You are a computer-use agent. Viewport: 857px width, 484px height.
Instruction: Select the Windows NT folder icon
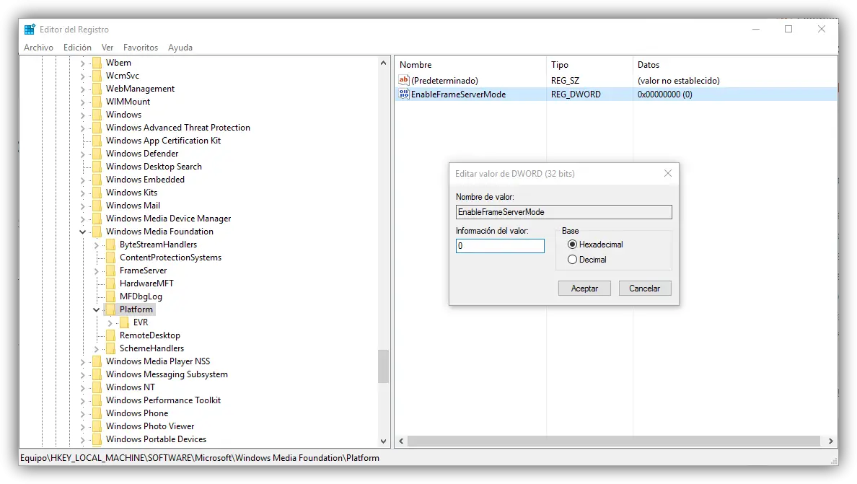[x=97, y=387]
